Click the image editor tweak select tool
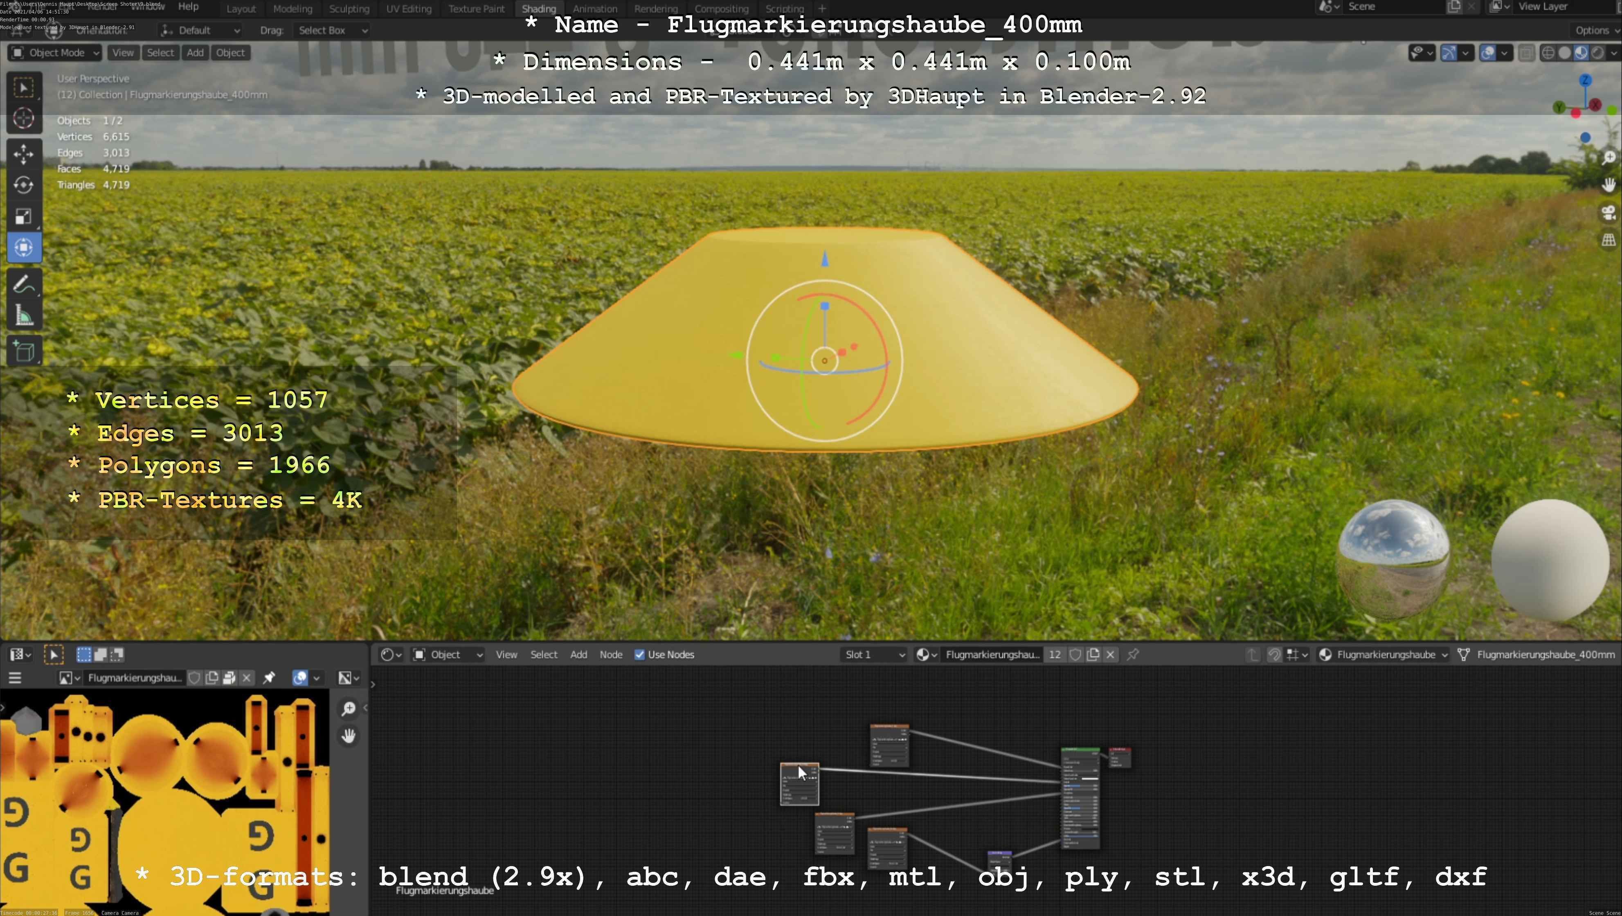The width and height of the screenshot is (1622, 916). coord(54,655)
